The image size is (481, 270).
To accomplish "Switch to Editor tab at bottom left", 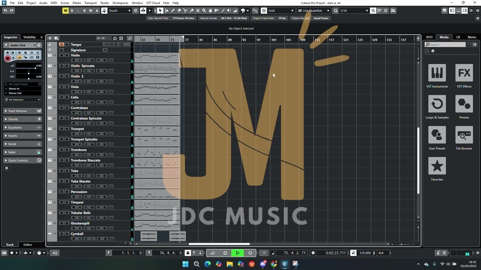I will (x=28, y=244).
